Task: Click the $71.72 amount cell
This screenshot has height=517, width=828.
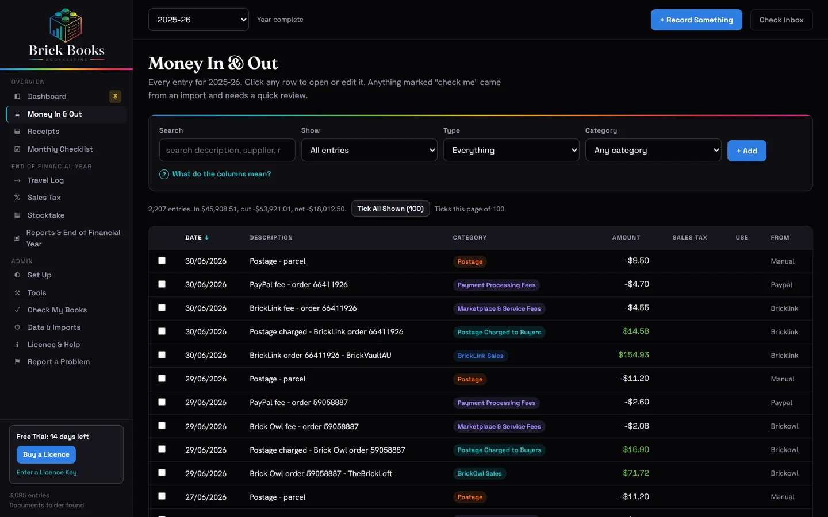Action: point(636,473)
